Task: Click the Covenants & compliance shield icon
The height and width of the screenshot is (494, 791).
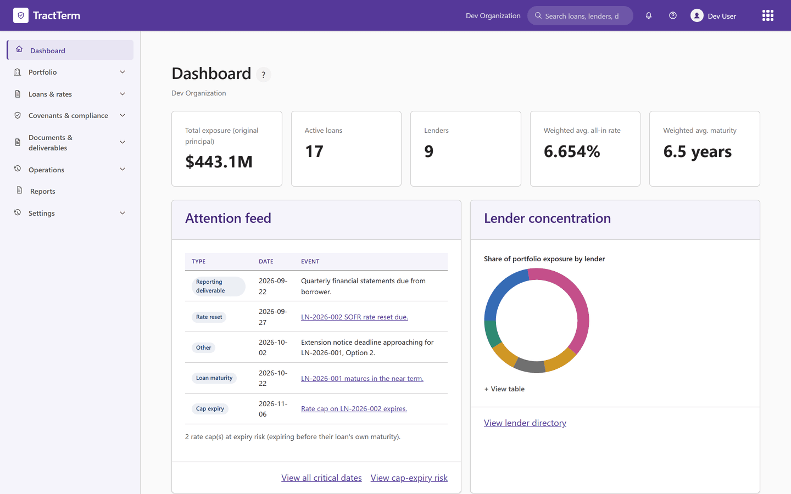Action: tap(18, 115)
